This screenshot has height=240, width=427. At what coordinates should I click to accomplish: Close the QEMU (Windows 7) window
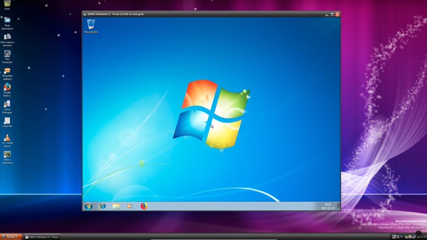coord(337,14)
